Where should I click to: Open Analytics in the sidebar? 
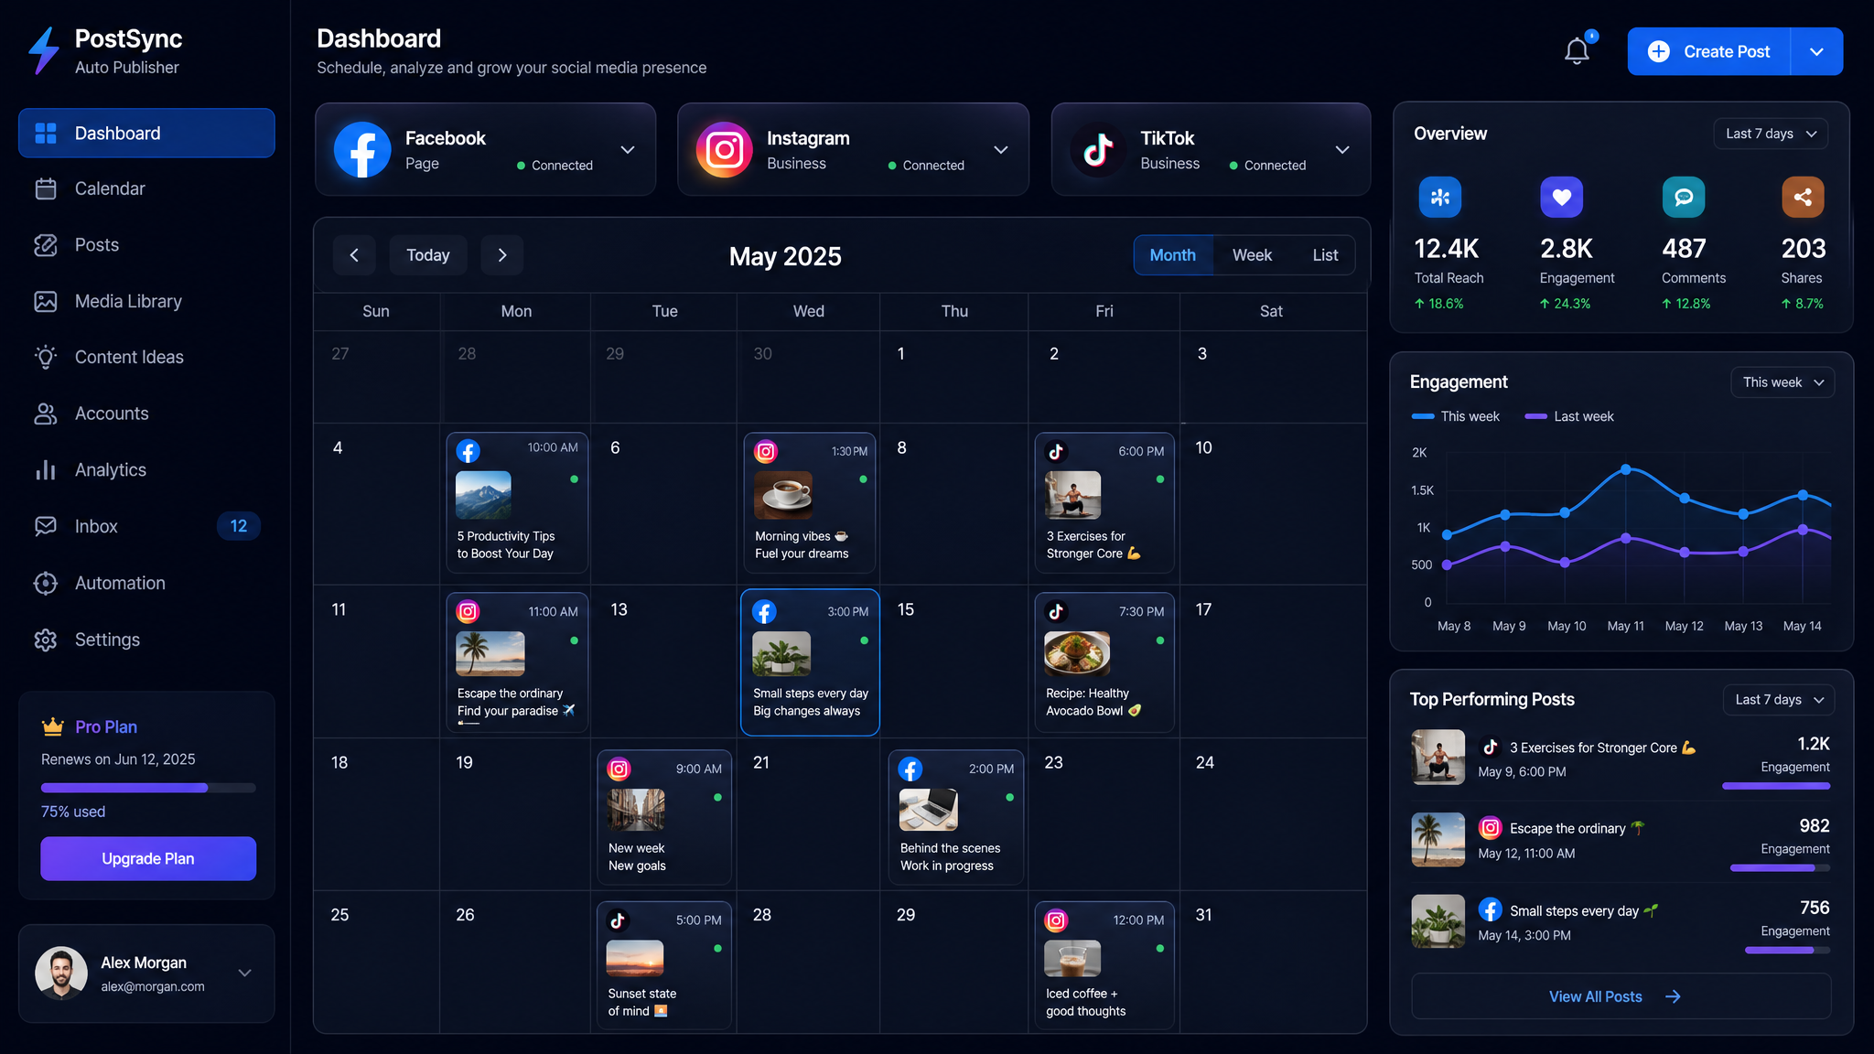tap(146, 469)
